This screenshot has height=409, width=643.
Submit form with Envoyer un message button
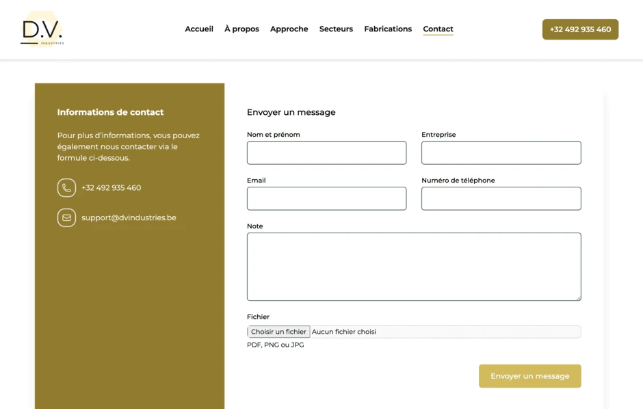tap(529, 376)
